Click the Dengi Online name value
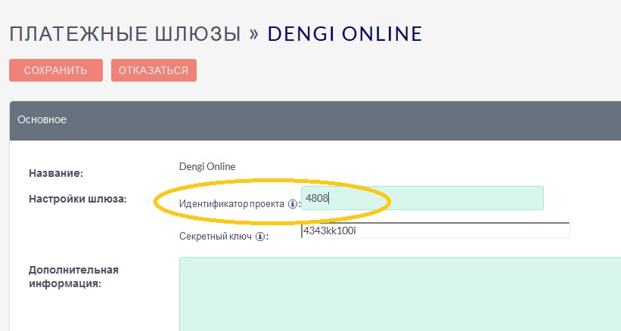This screenshot has height=331, width=621. tap(207, 166)
